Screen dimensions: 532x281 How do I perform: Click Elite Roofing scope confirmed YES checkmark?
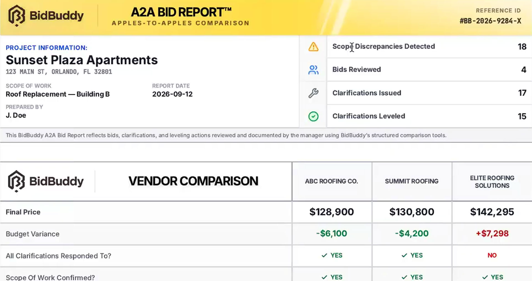(485, 277)
